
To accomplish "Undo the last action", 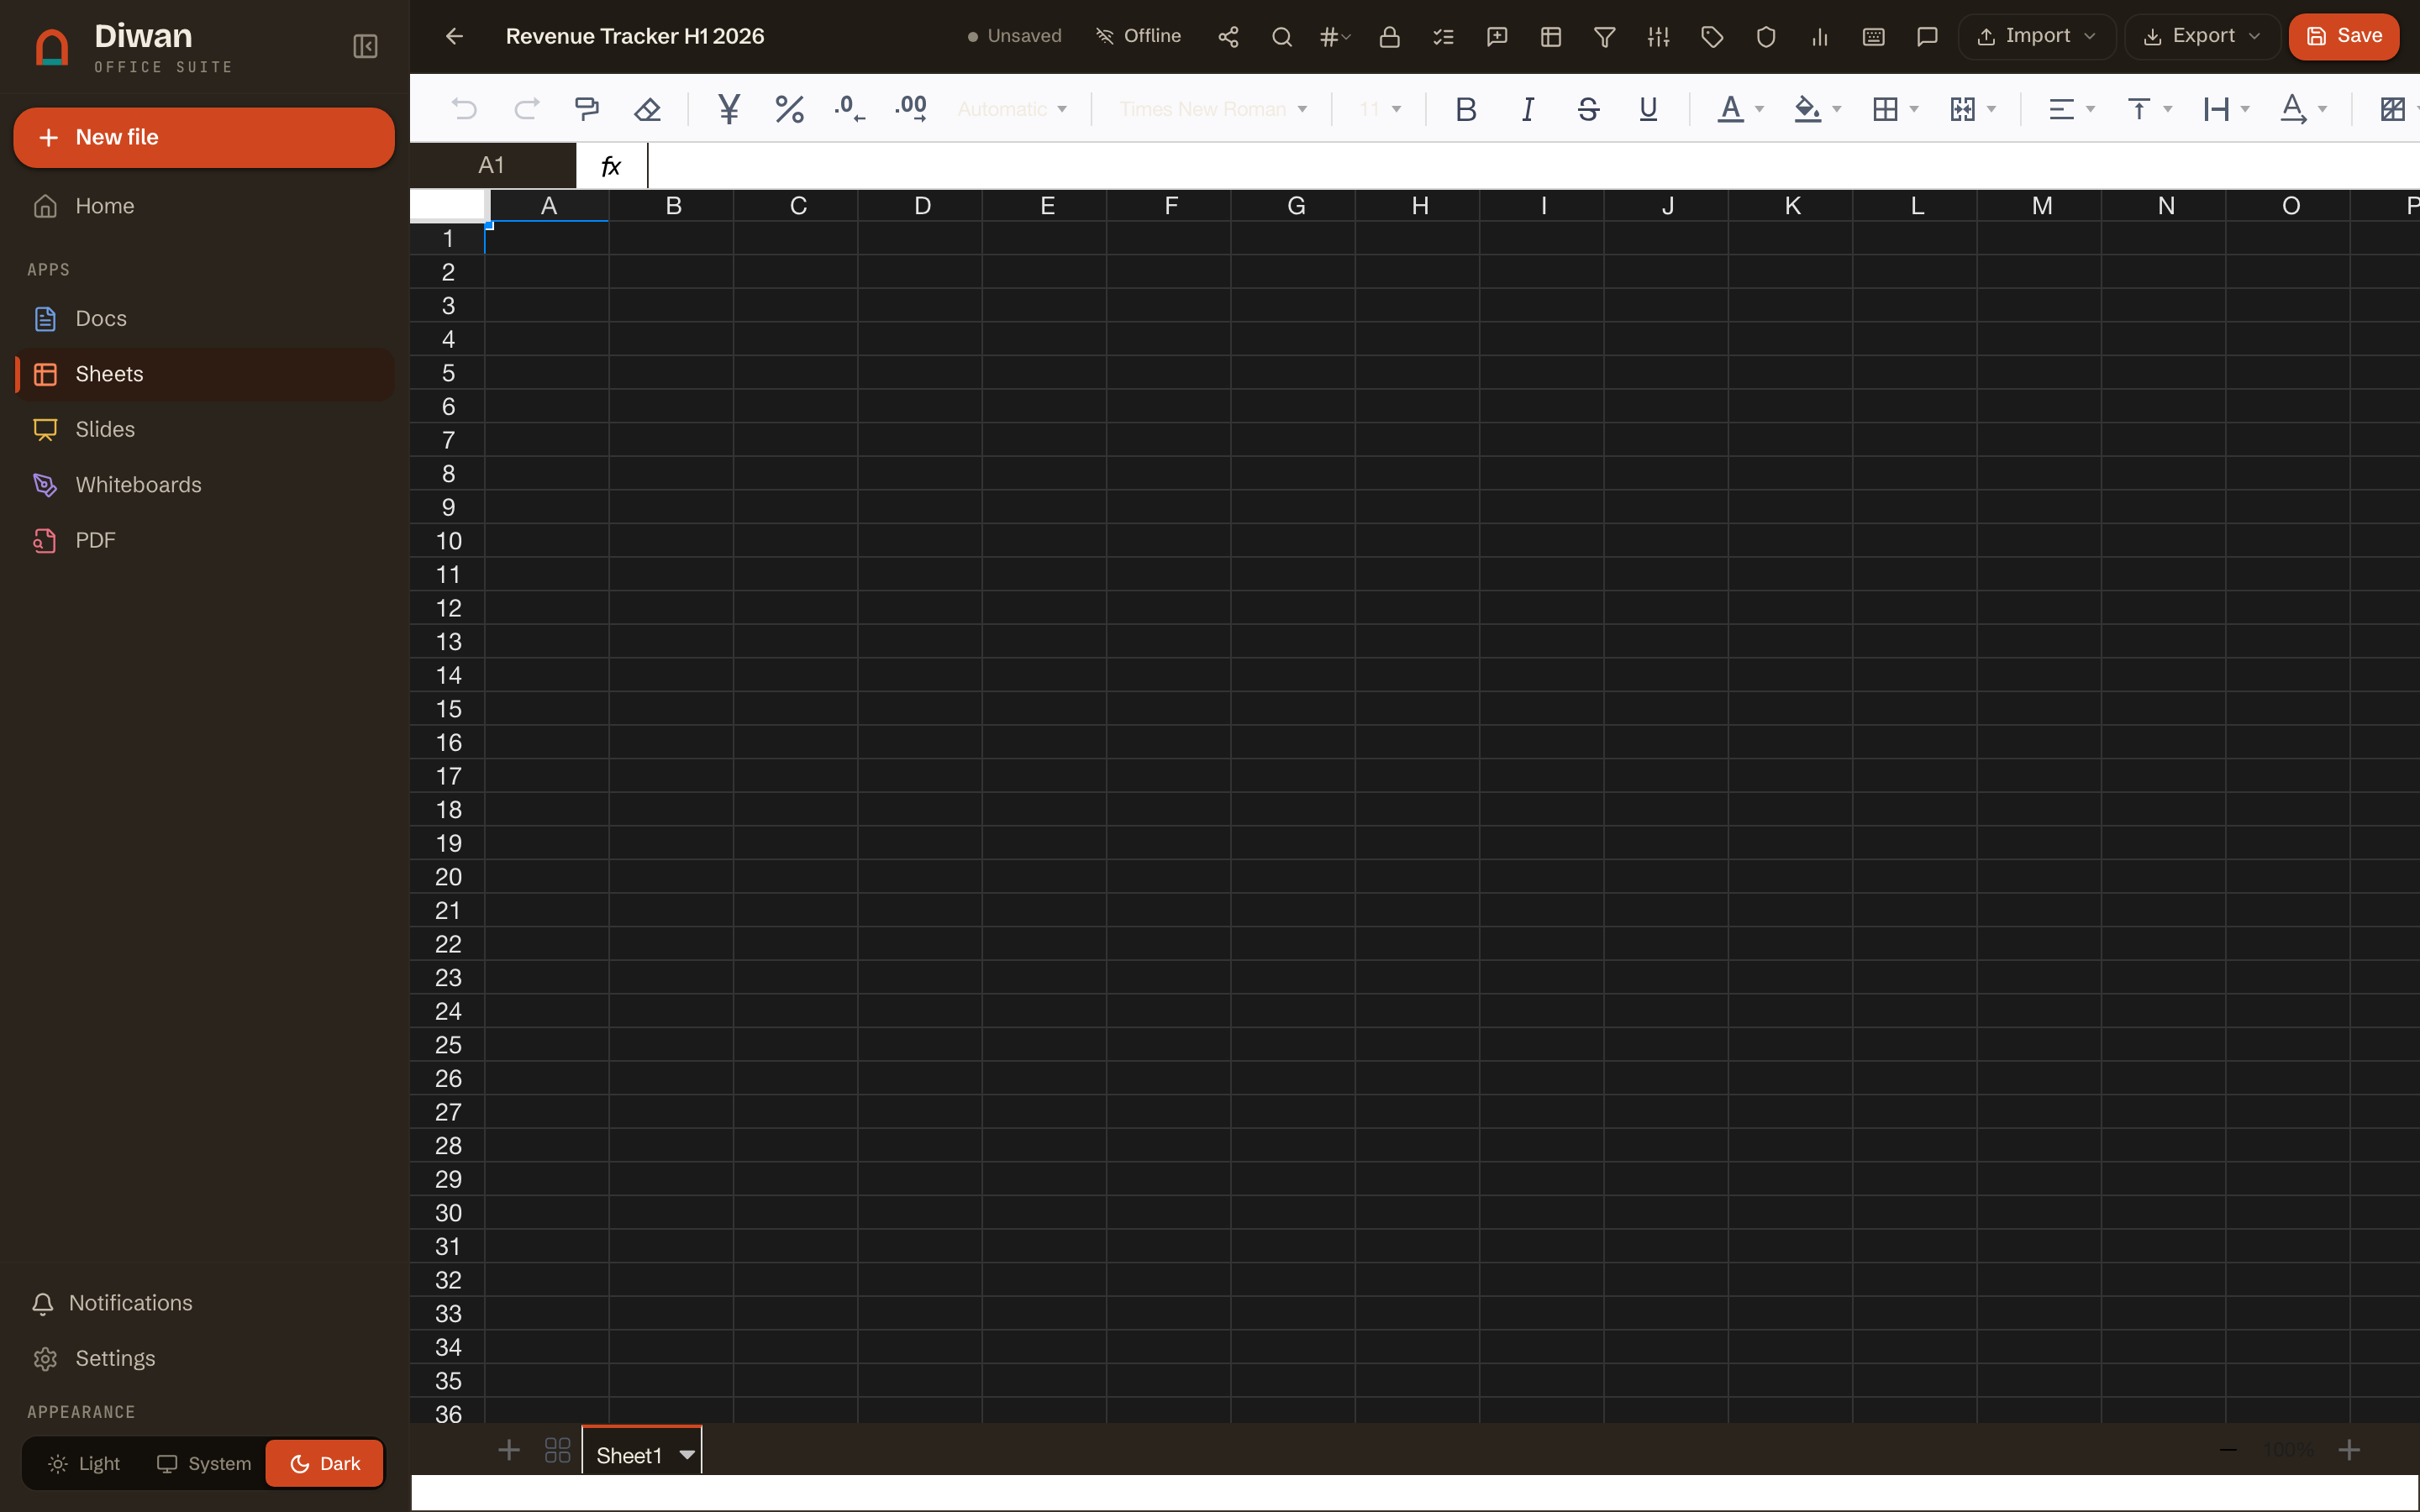I will coord(464,109).
